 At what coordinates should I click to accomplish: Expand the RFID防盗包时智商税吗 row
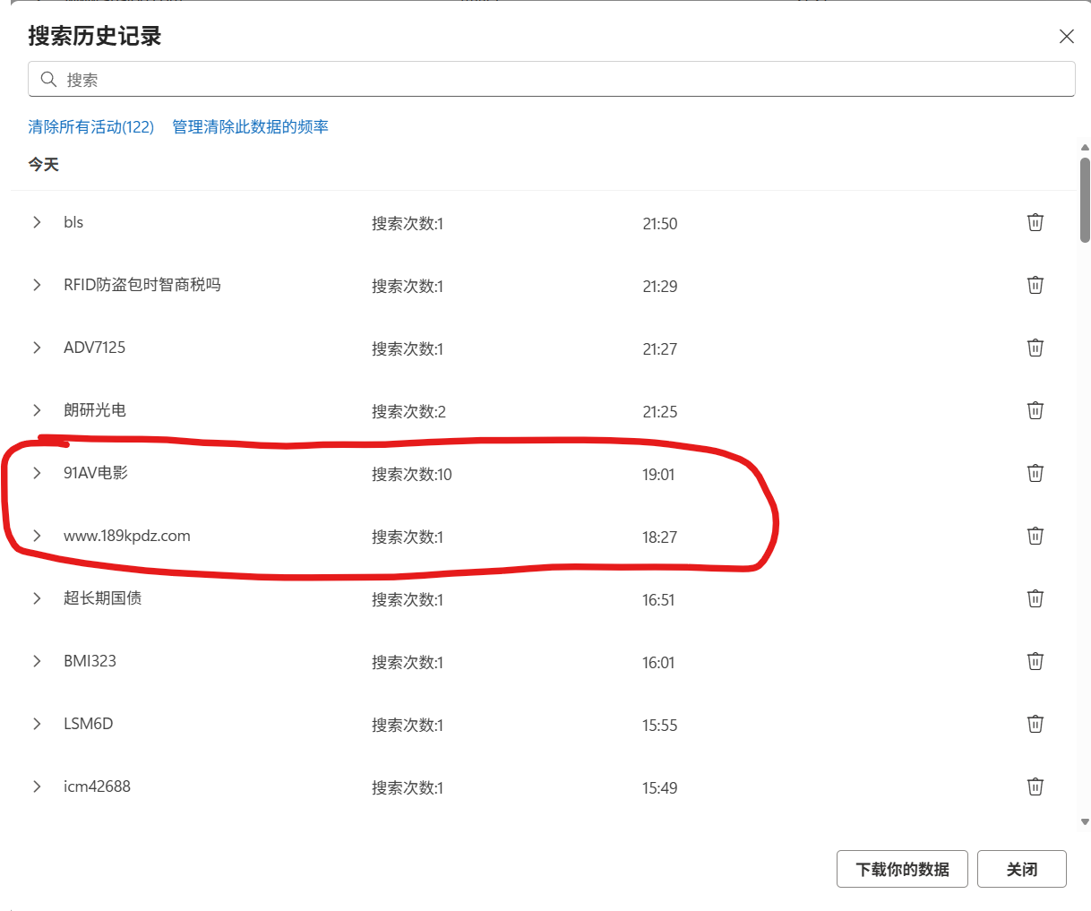[37, 285]
